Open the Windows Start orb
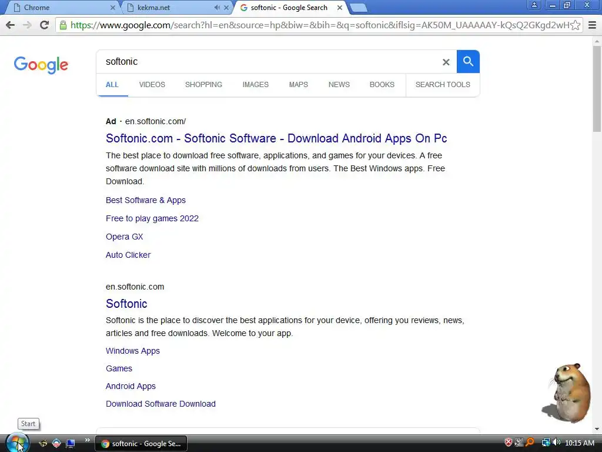This screenshot has width=602, height=452. coord(17,443)
